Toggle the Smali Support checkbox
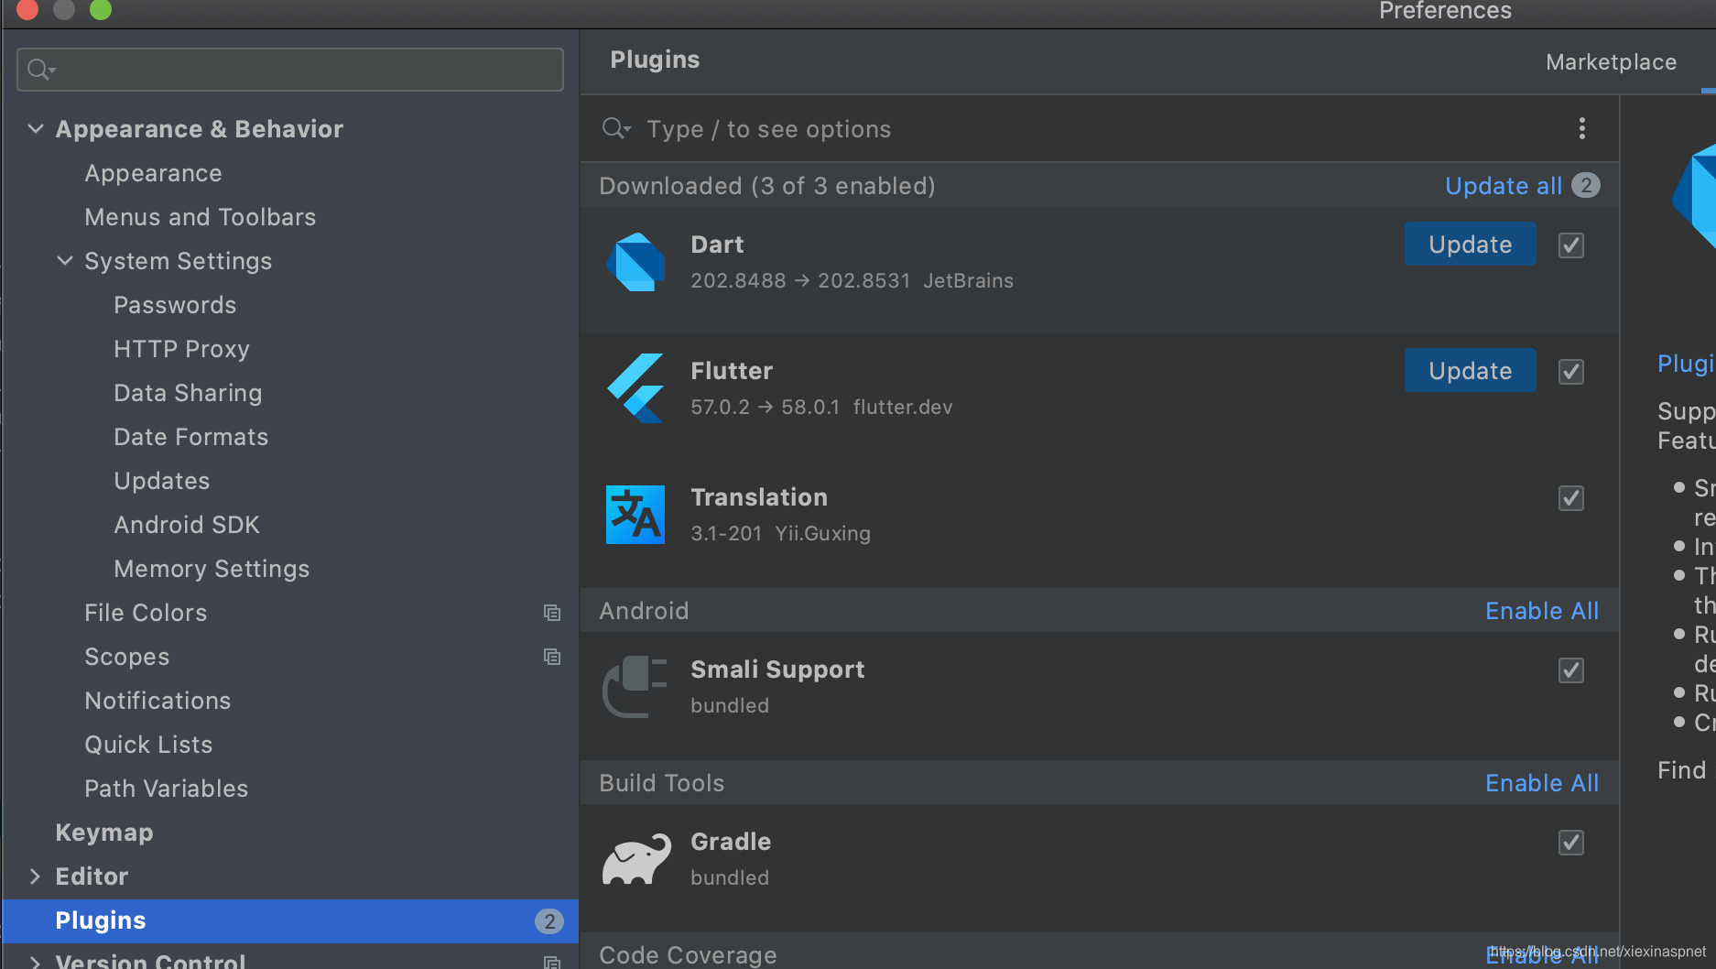The height and width of the screenshot is (969, 1716). (1571, 670)
